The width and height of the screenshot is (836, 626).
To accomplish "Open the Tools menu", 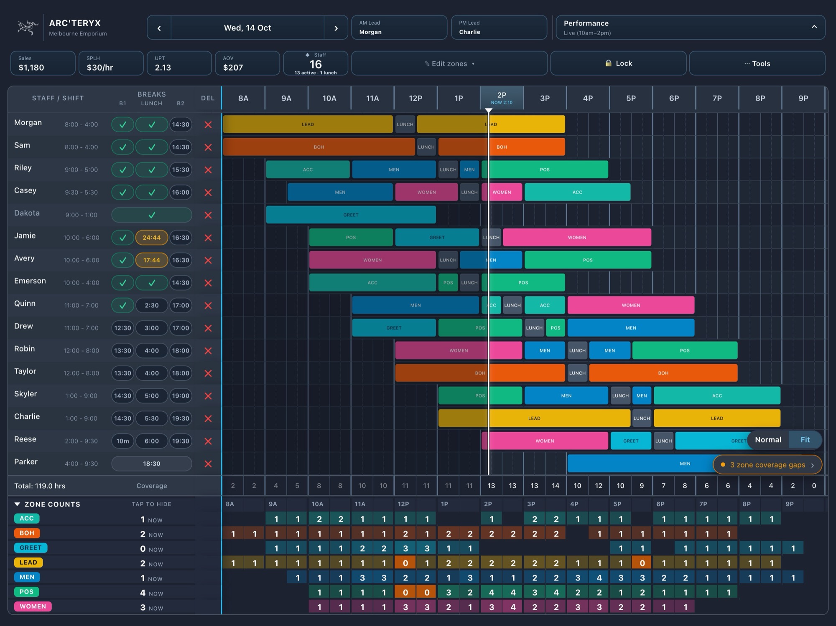I will tap(757, 63).
